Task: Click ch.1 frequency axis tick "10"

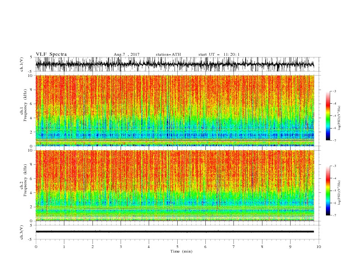Action: click(30, 76)
